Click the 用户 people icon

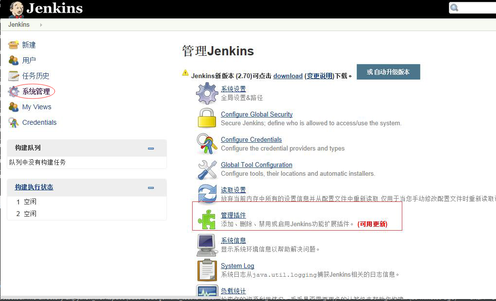(13, 60)
